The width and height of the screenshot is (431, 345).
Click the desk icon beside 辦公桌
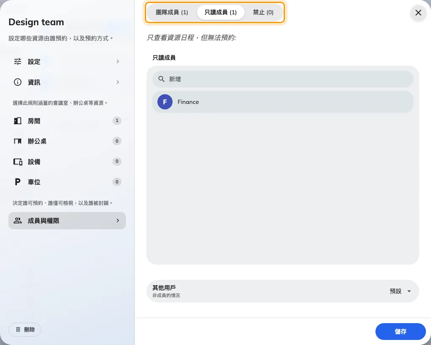18,141
